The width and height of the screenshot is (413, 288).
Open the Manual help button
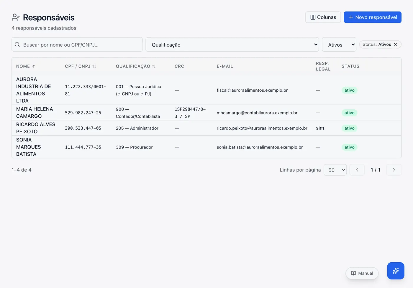click(362, 273)
